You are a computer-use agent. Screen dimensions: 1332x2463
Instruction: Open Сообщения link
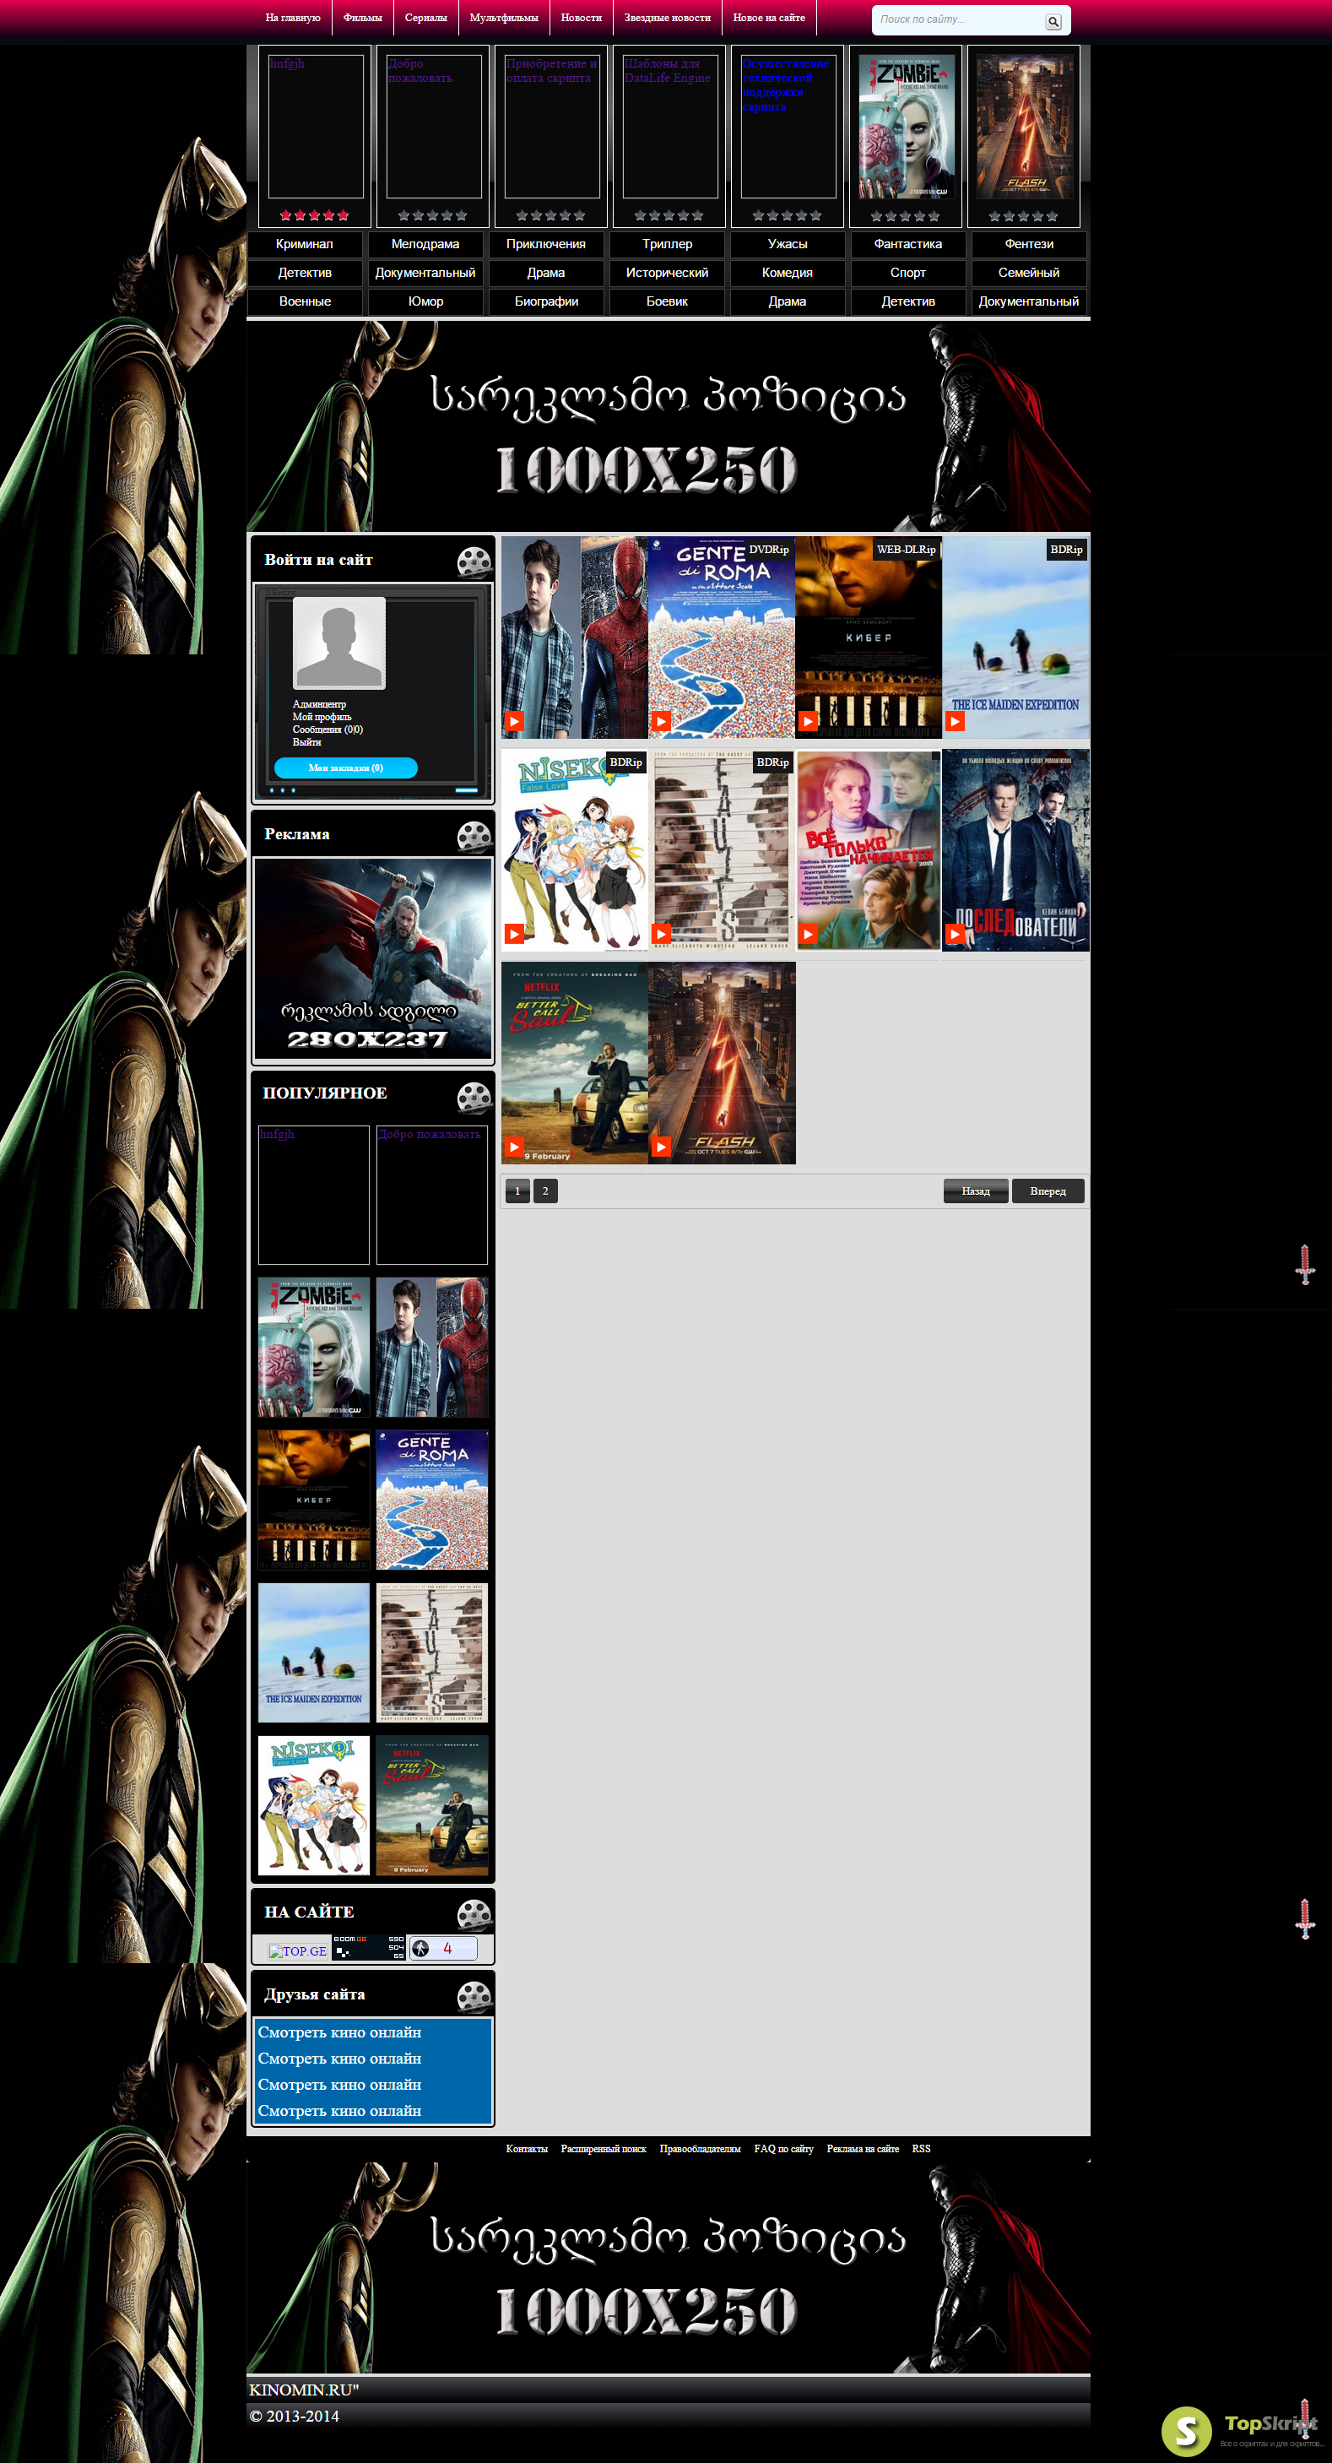pos(328,729)
